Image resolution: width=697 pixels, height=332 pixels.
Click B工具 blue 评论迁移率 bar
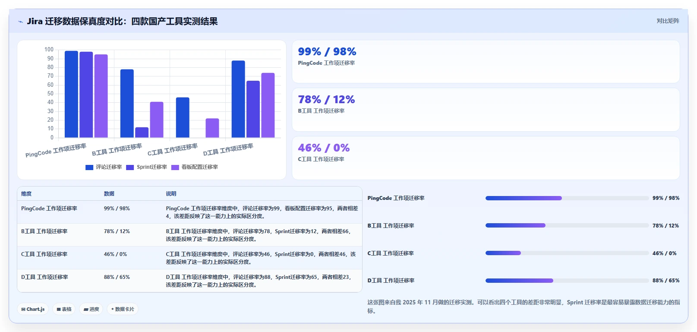pos(127,104)
